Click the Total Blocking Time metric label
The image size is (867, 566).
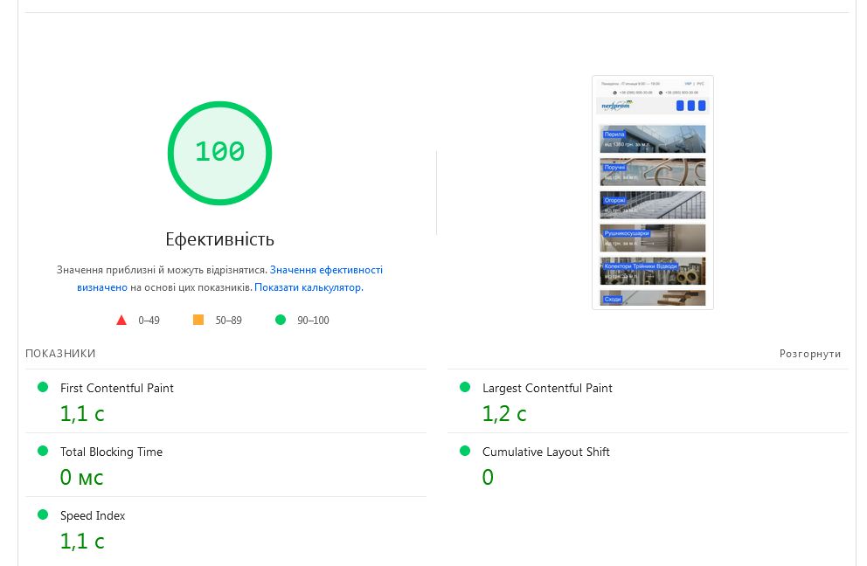111,452
